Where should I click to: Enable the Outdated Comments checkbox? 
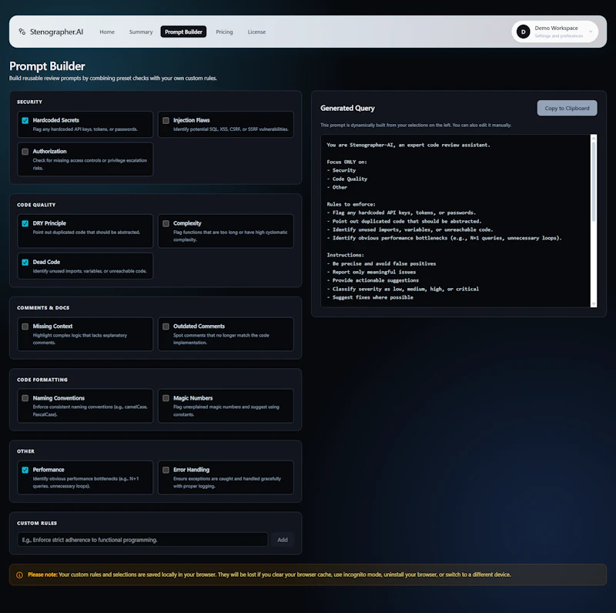(166, 327)
